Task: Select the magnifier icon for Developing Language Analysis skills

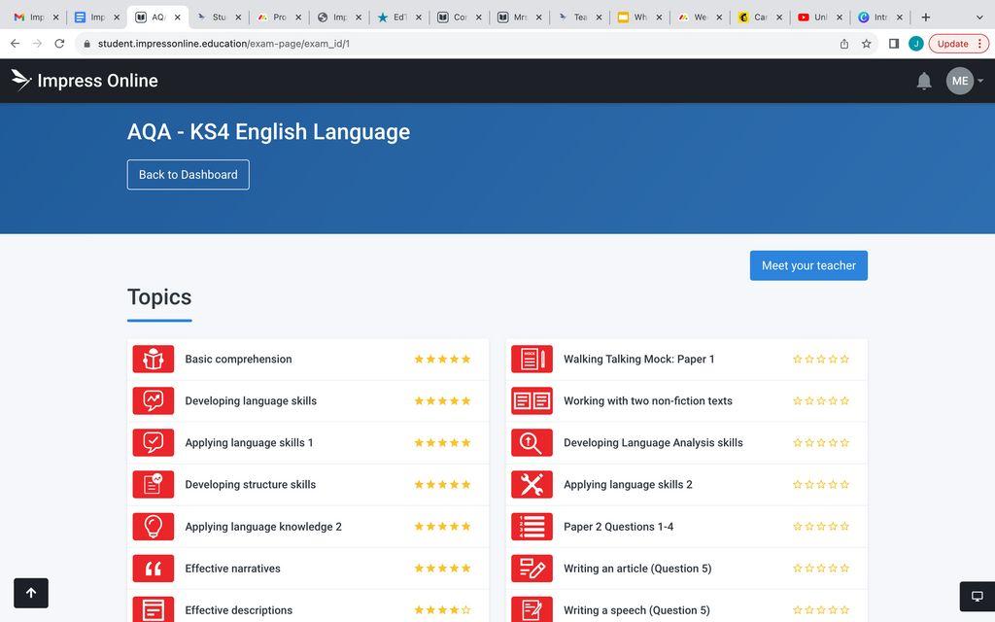Action: tap(532, 443)
